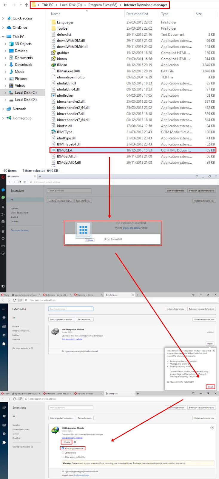Image resolution: width=219 pixels, height=479 pixels.
Task: Sort files by the Date modified column
Action: [137, 14]
